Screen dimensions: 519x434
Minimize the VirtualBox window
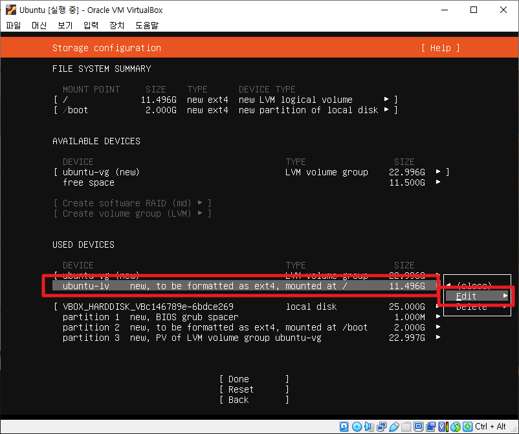pos(445,10)
